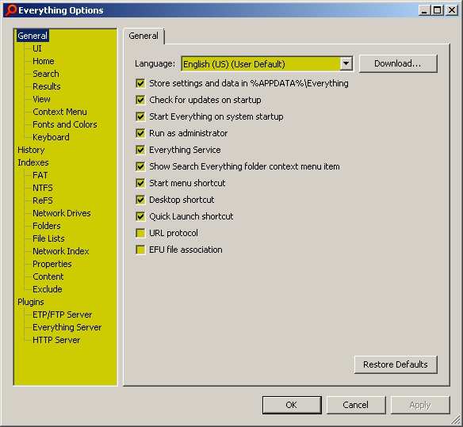This screenshot has width=463, height=427.
Task: Open the History settings page
Action: tap(31, 150)
